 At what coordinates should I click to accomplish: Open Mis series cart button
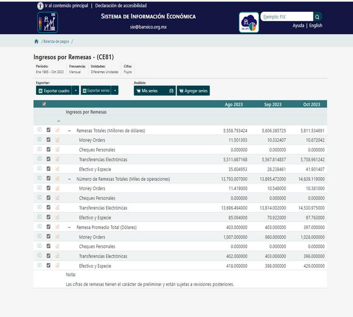(155, 91)
